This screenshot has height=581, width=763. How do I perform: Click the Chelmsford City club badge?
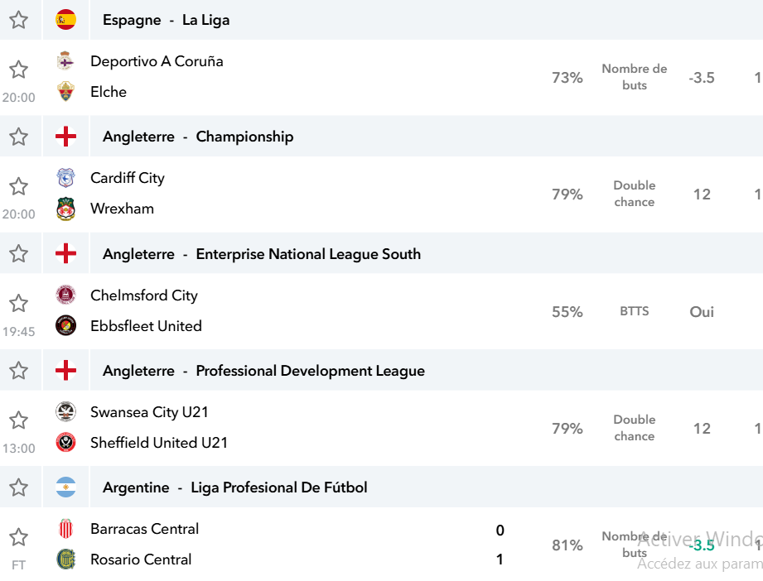65,295
